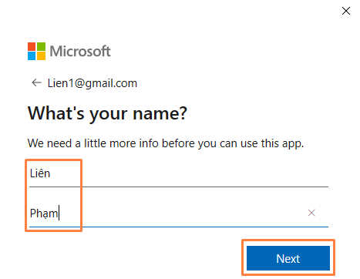Close the sign-up dialog window
The height and width of the screenshot is (279, 360).
tap(346, 11)
